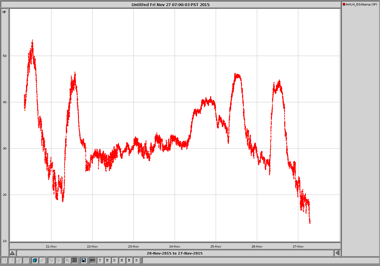Switch to the bar chart icon
The height and width of the screenshot is (266, 380).
(x=18, y=260)
